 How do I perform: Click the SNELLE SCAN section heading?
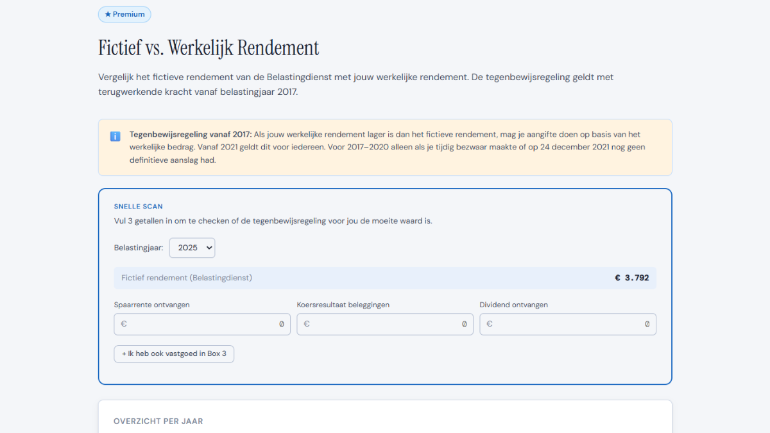click(x=138, y=206)
